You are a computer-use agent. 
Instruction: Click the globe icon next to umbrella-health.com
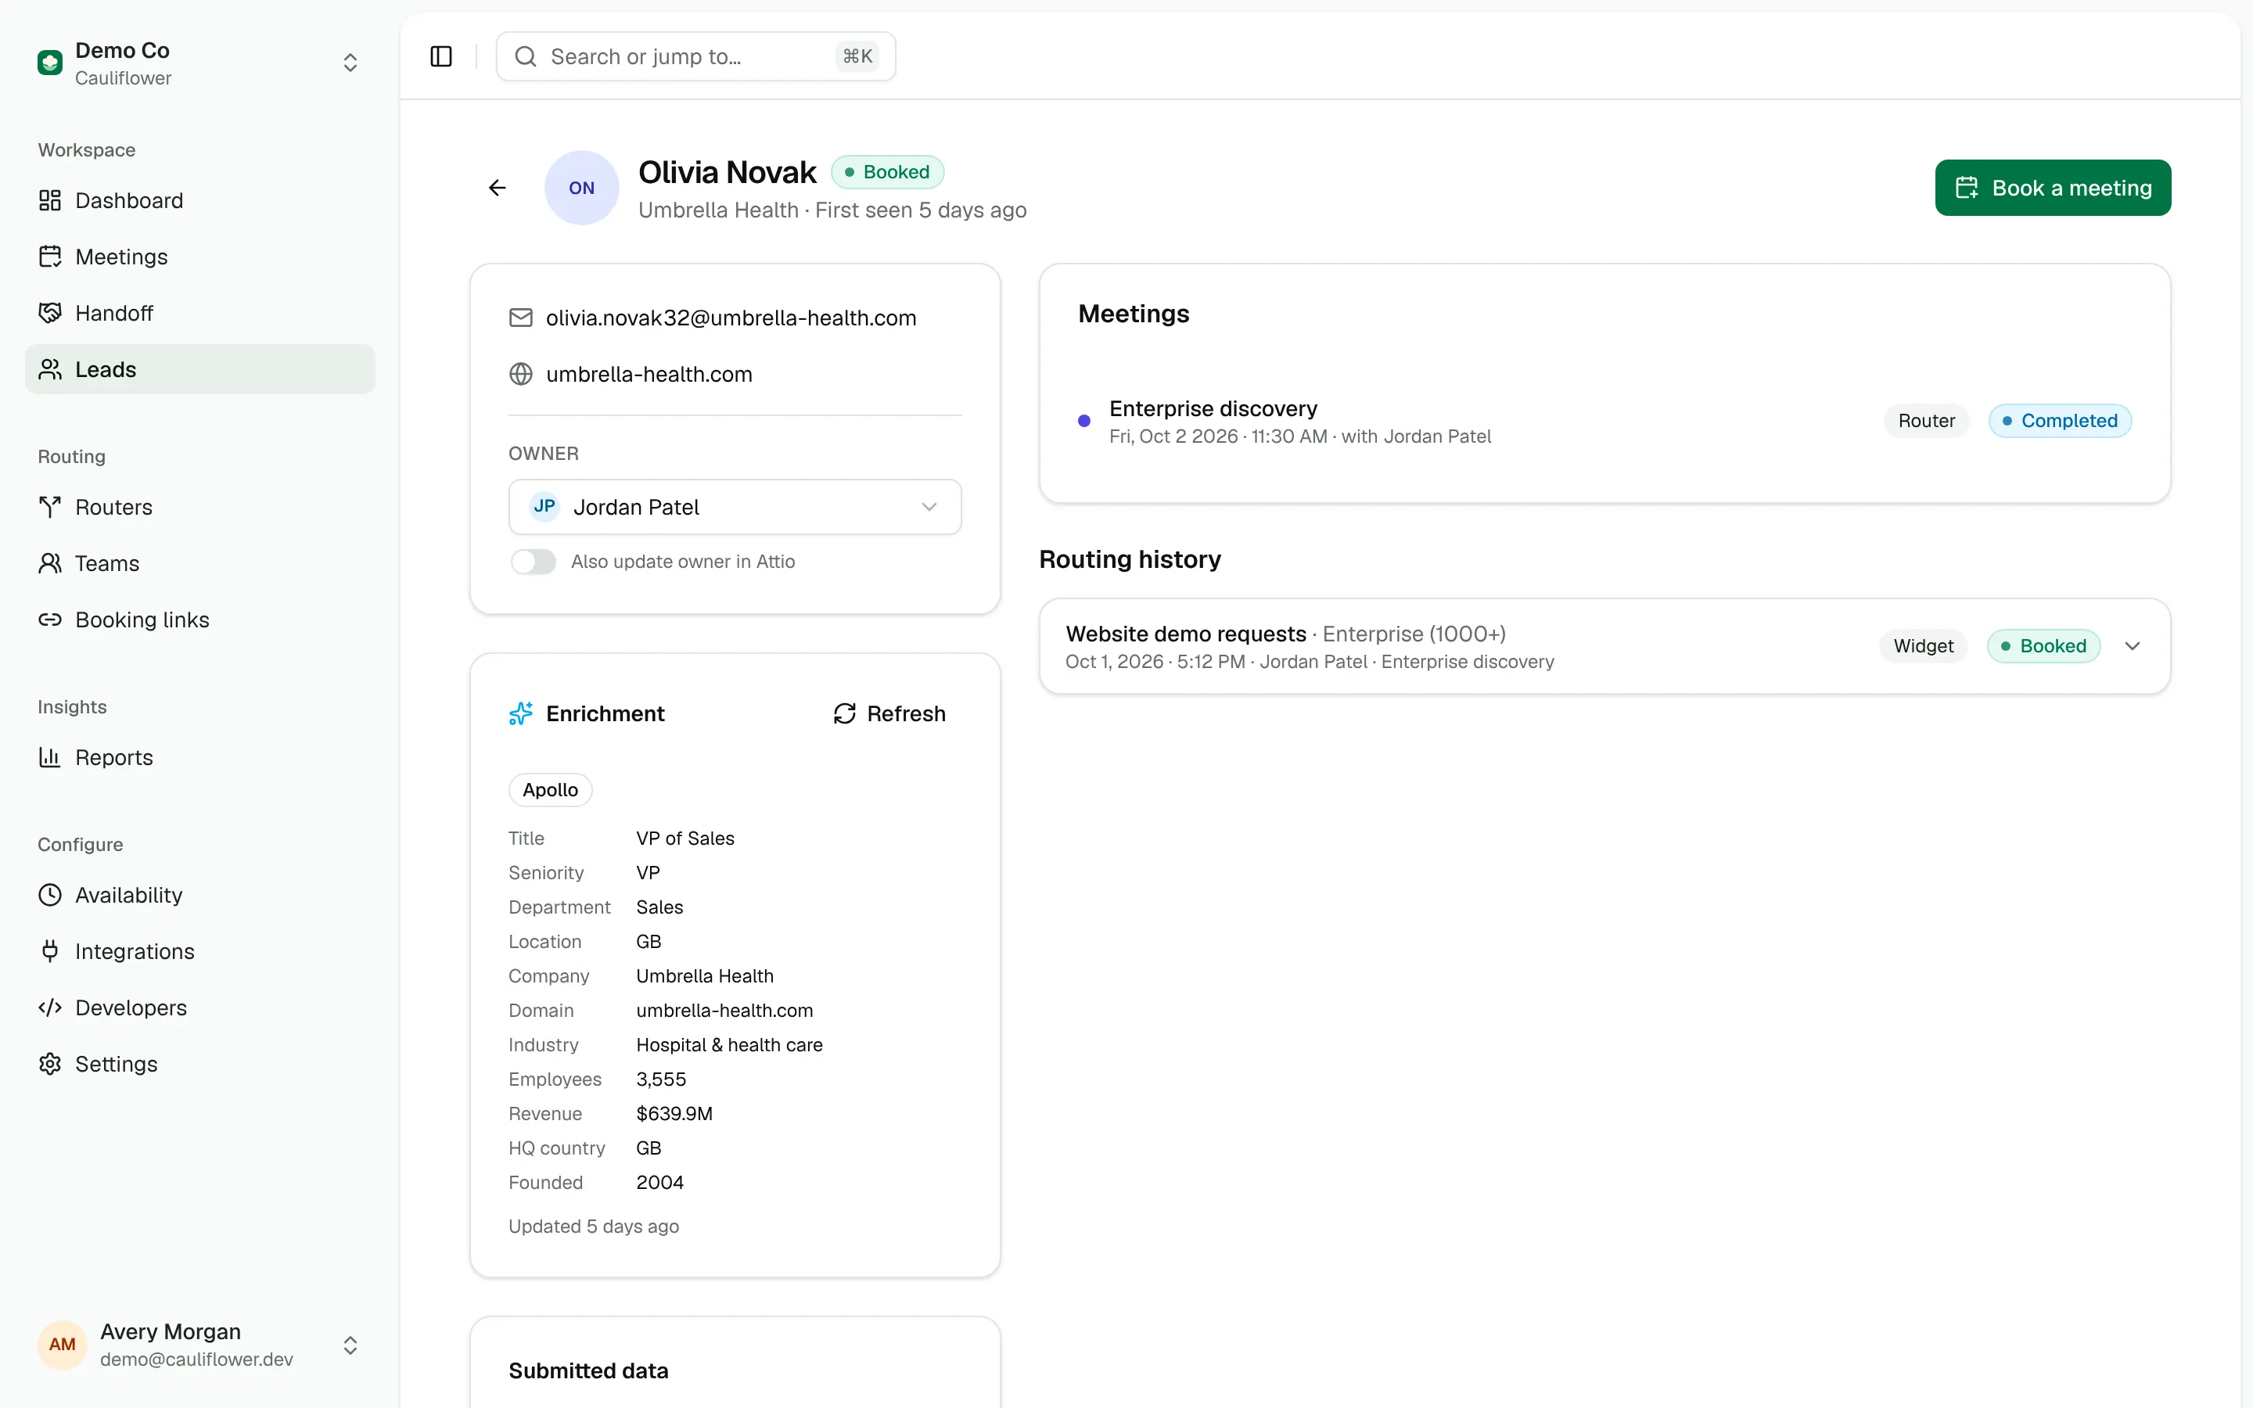(520, 375)
